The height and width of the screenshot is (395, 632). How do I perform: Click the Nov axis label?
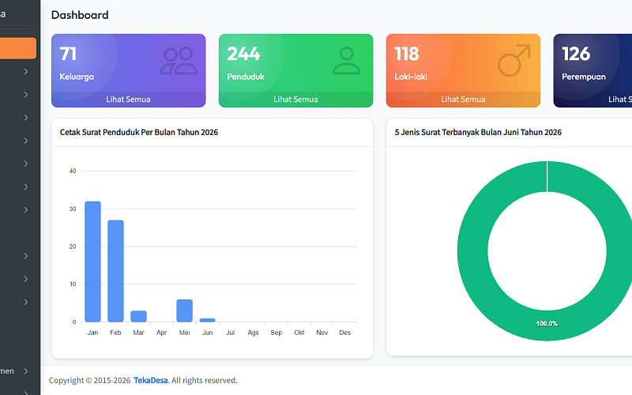click(322, 333)
